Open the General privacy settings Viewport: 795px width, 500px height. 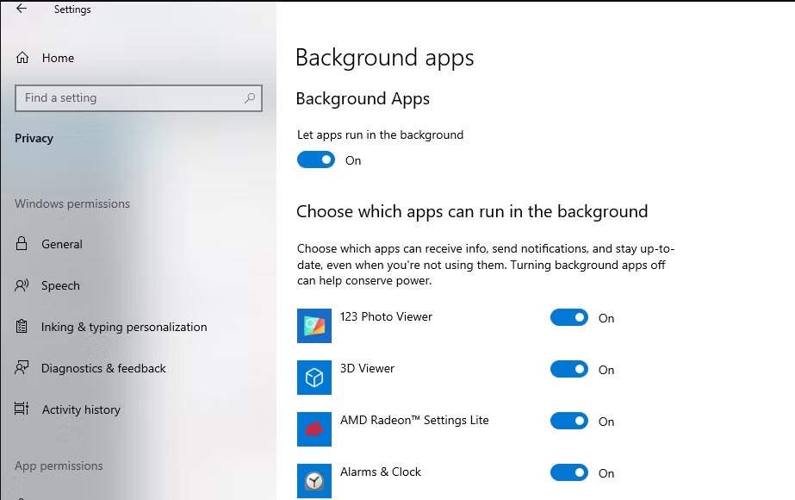62,244
